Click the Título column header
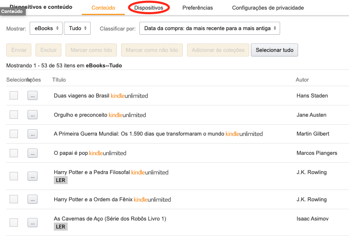The image size is (349, 236). [59, 80]
